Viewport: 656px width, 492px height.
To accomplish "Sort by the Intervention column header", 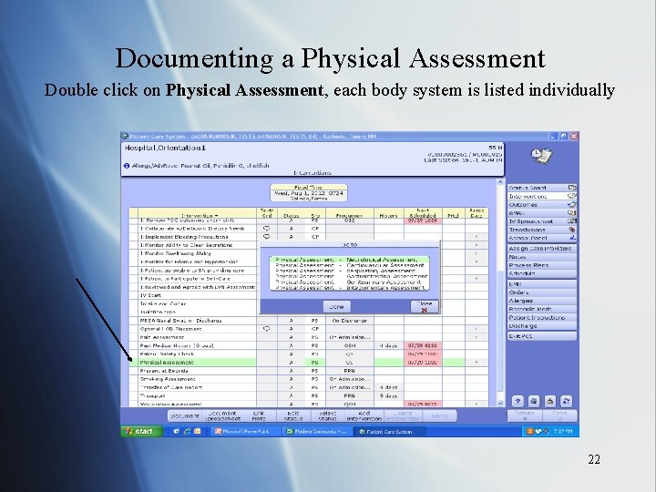I will pos(197,215).
